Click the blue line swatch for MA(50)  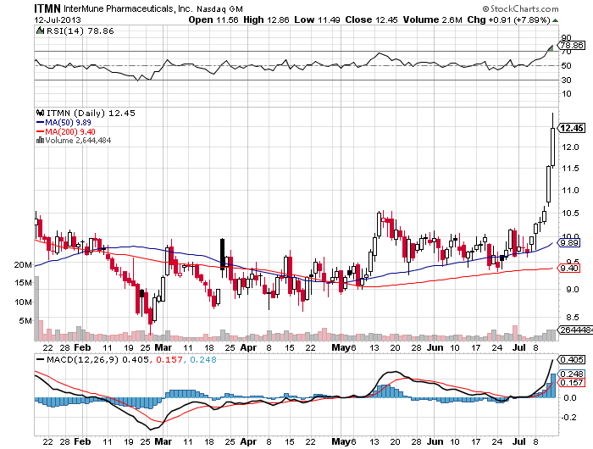(x=40, y=123)
